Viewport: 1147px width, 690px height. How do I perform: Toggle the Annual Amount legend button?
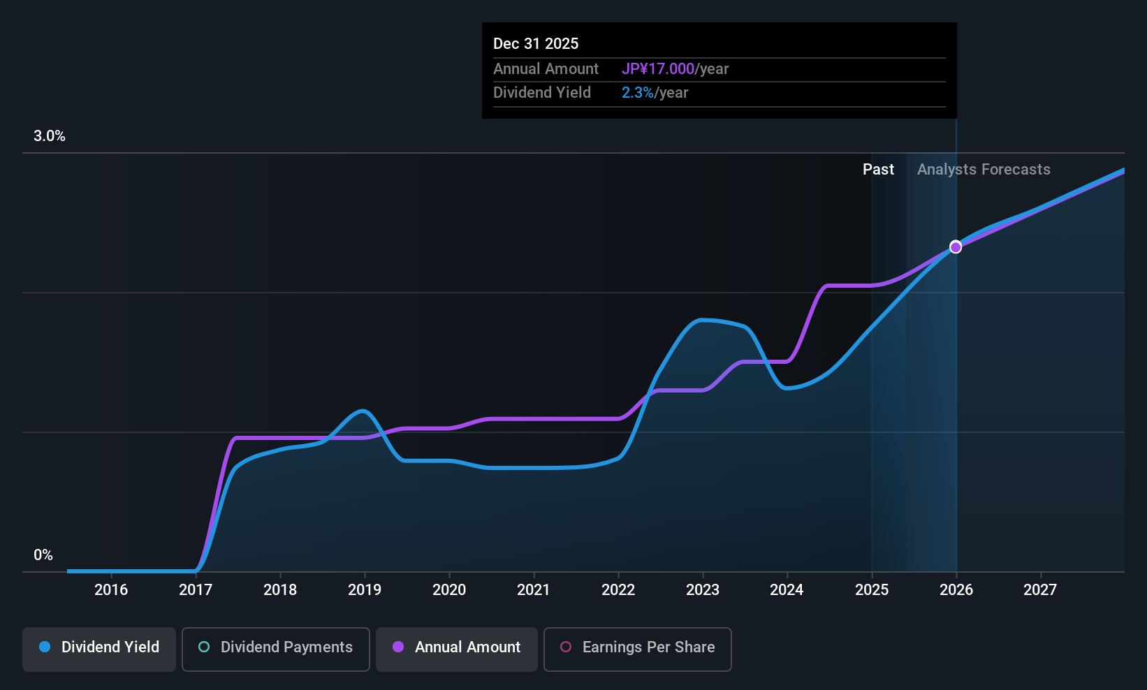457,649
